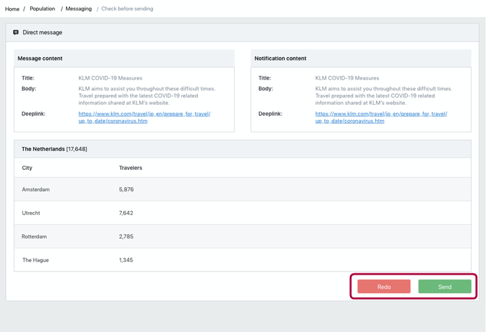Click Amsterdam travelers value 5,876
Viewport: 489px width, 332px height.
coord(127,190)
